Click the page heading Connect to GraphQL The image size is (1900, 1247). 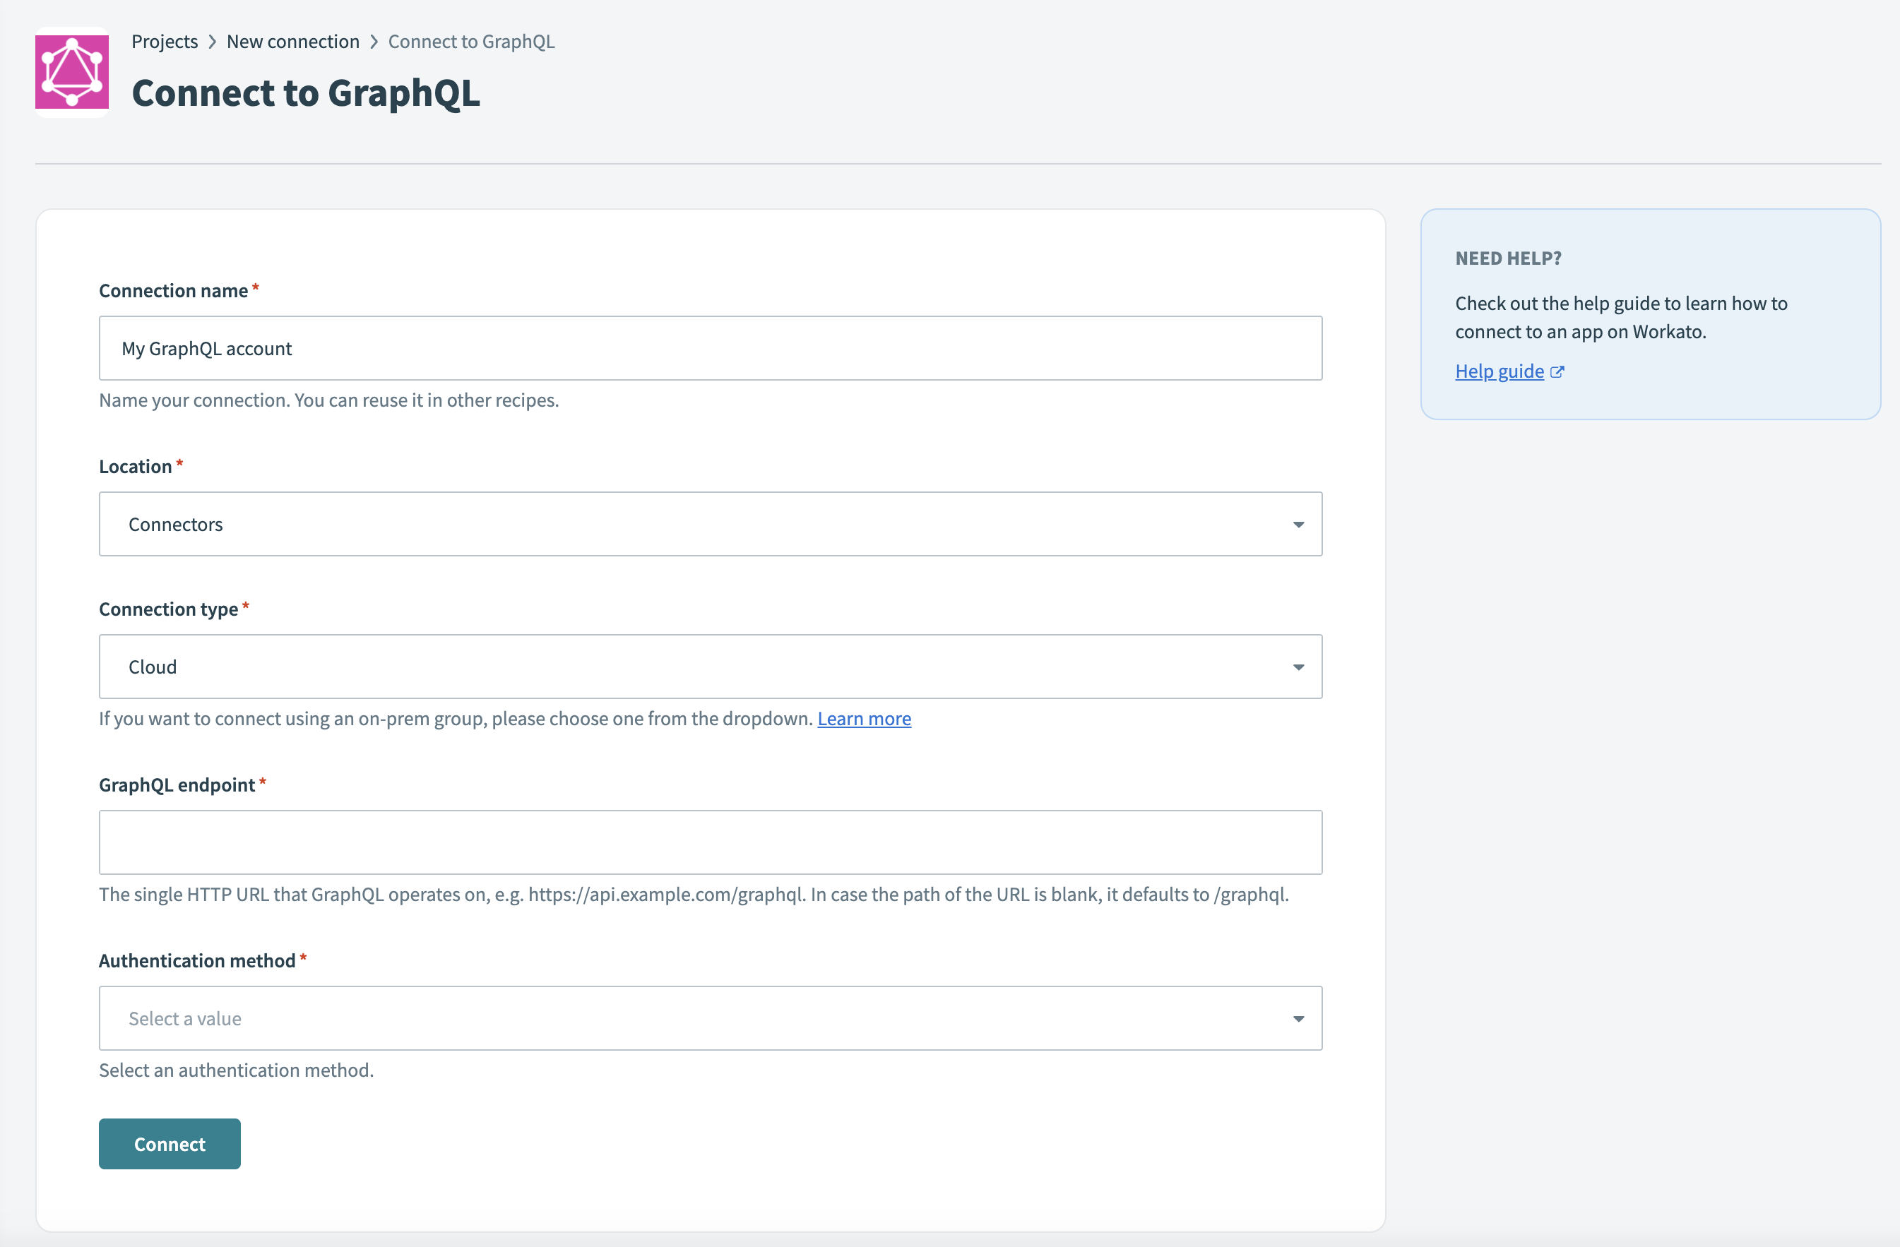point(306,93)
